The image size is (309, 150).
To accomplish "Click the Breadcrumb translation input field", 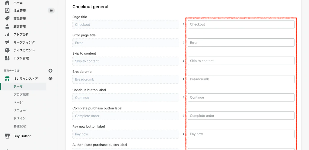I will pyautogui.click(x=241, y=79).
